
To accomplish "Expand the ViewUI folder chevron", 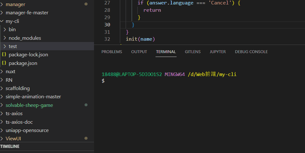I will (x=2, y=138).
